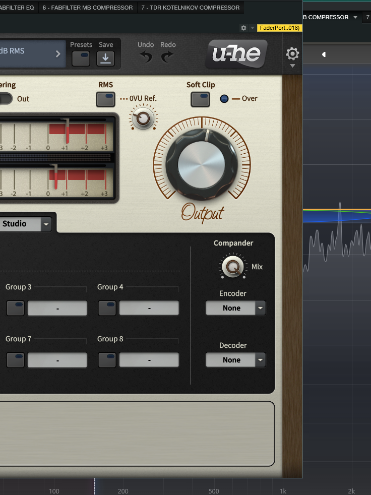Toggle the RMS metering button

[x=105, y=99]
